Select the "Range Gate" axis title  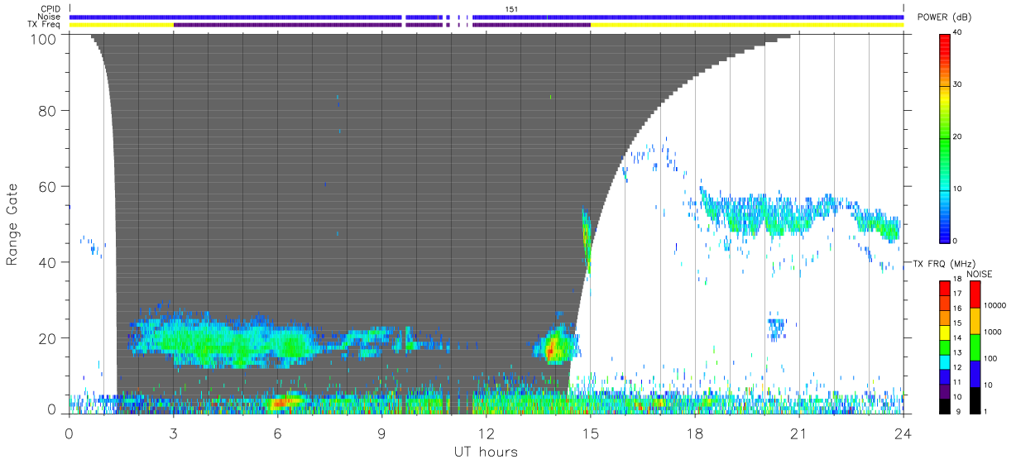pos(12,224)
